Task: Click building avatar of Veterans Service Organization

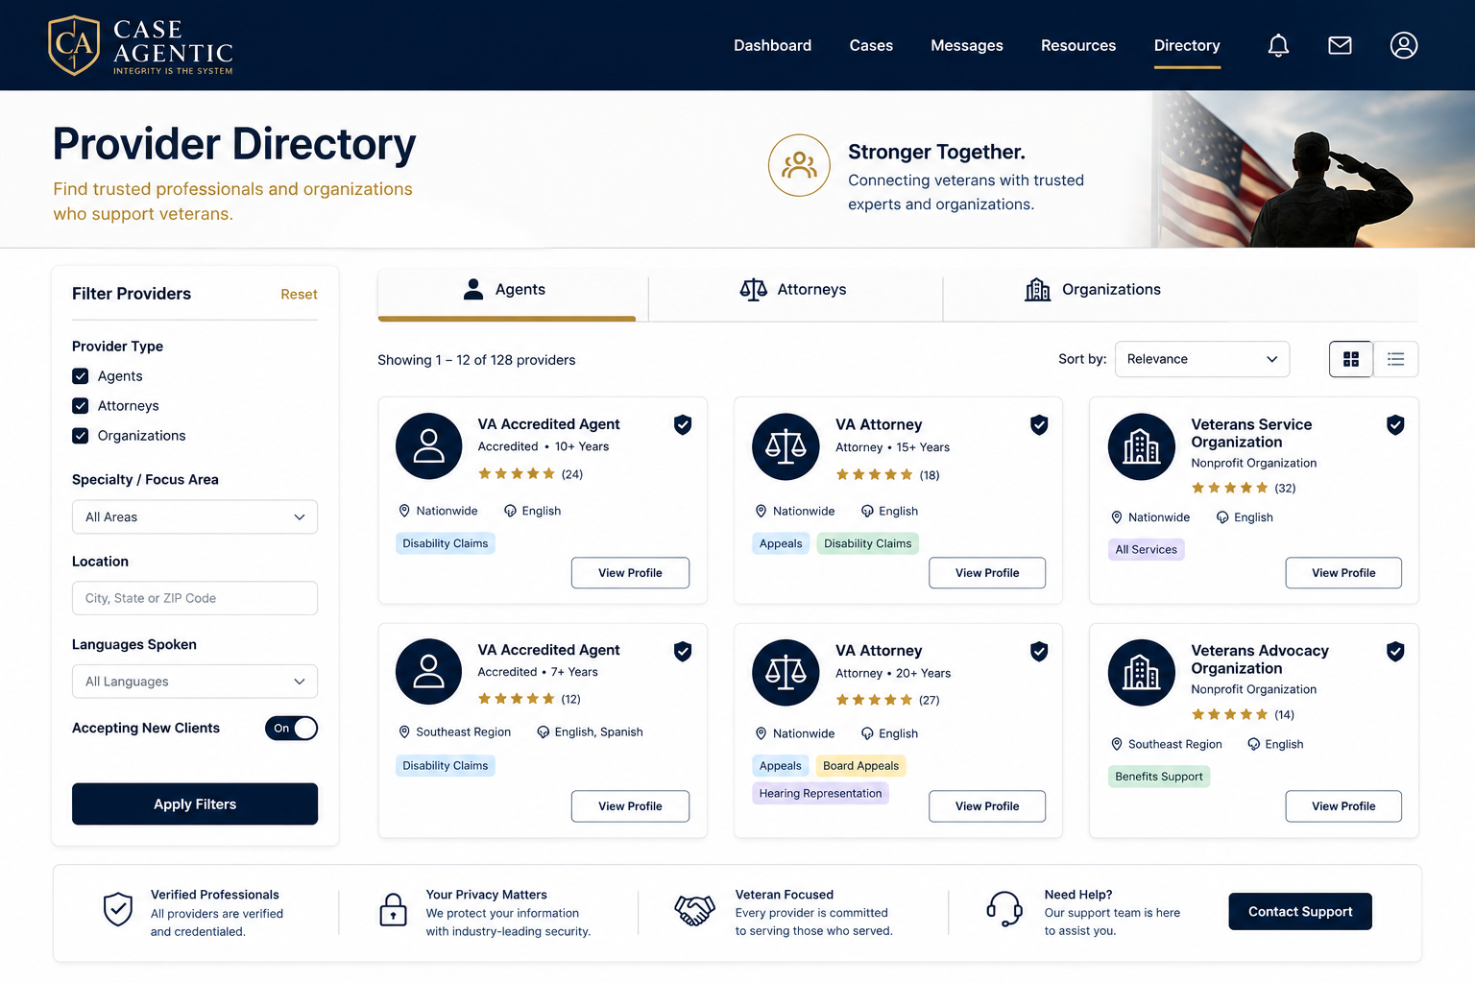Action: coord(1142,446)
